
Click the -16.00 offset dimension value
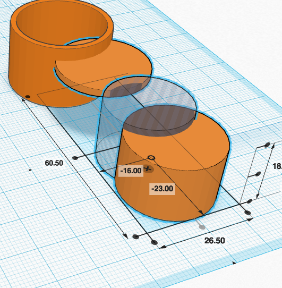pos(131,171)
